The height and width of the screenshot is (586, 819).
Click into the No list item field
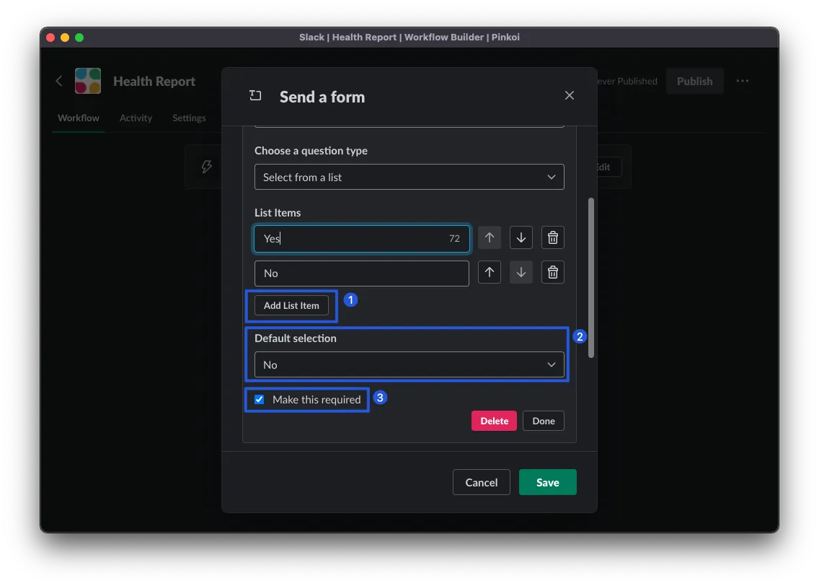click(361, 274)
